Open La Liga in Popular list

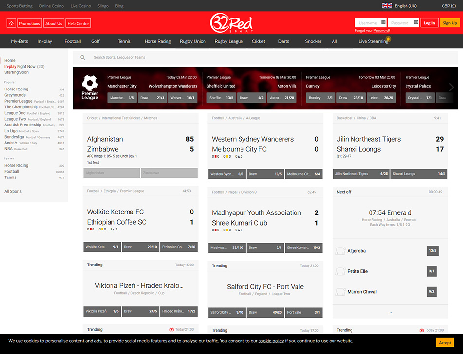11,131
